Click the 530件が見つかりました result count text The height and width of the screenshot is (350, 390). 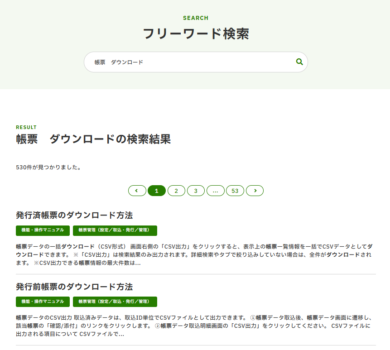(48, 168)
